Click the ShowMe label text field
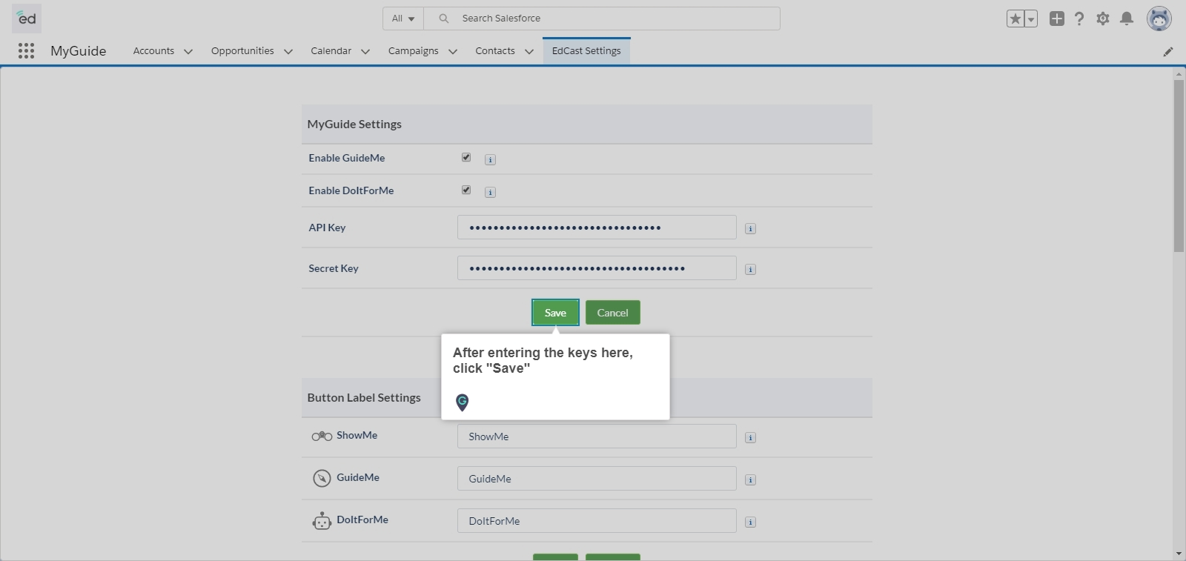The width and height of the screenshot is (1186, 561). (597, 436)
